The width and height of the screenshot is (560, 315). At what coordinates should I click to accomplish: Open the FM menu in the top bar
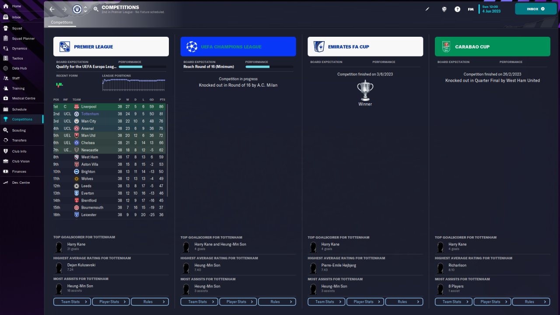pos(470,9)
